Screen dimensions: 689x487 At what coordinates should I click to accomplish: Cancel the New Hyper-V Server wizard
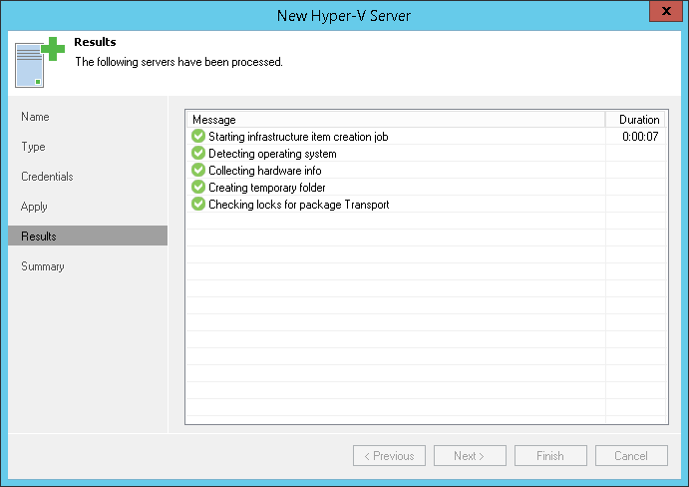tap(631, 456)
